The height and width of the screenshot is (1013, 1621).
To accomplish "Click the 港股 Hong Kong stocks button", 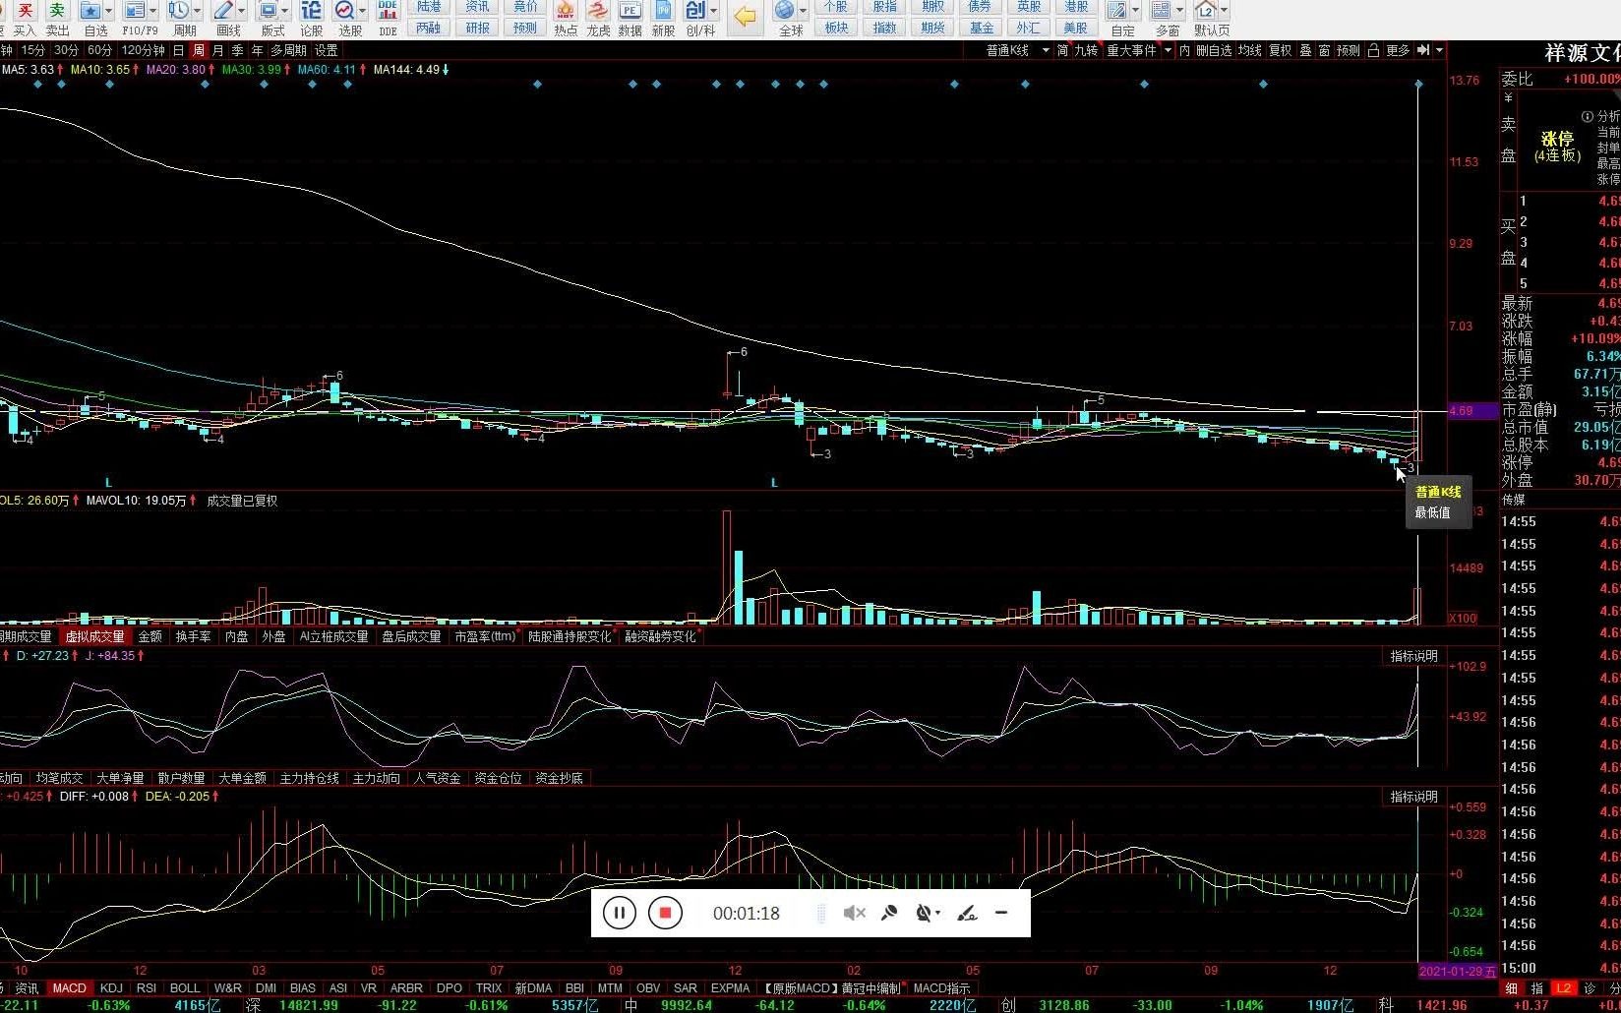I will [1076, 7].
